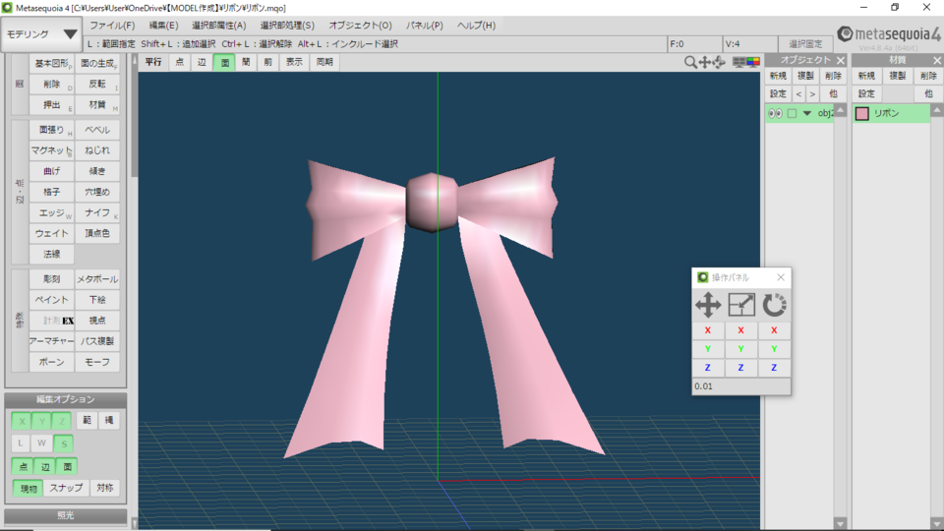Toggle visibility eye of obj object
The height and width of the screenshot is (531, 944).
pos(776,113)
